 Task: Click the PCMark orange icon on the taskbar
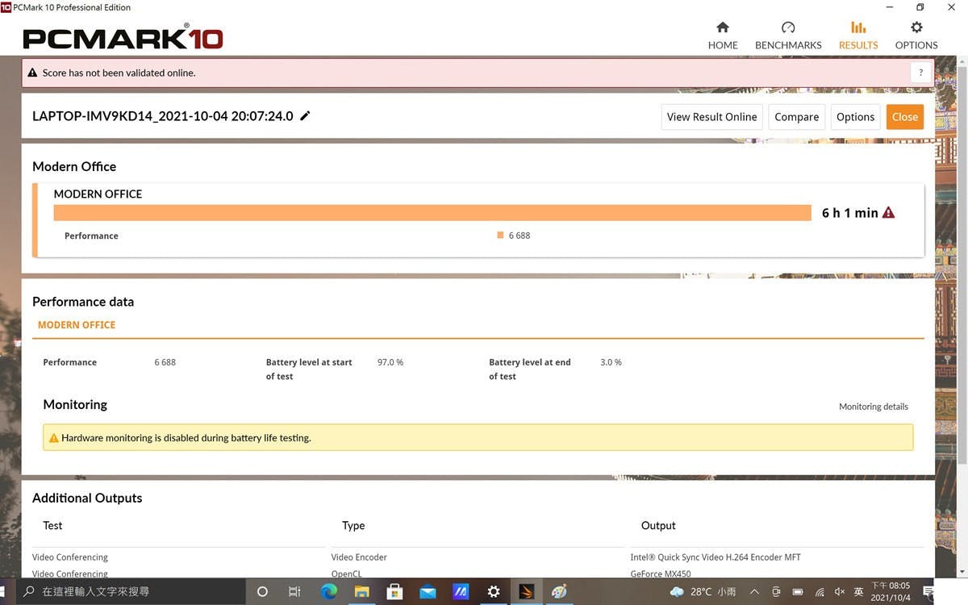pyautogui.click(x=526, y=591)
